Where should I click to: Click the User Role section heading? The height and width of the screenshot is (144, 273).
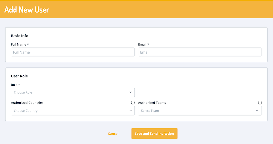click(x=19, y=76)
